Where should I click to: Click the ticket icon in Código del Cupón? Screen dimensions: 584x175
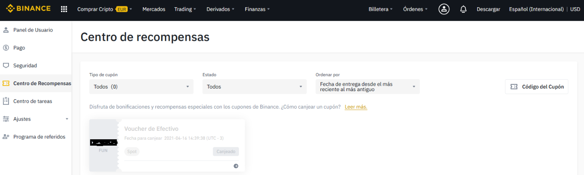tap(514, 86)
